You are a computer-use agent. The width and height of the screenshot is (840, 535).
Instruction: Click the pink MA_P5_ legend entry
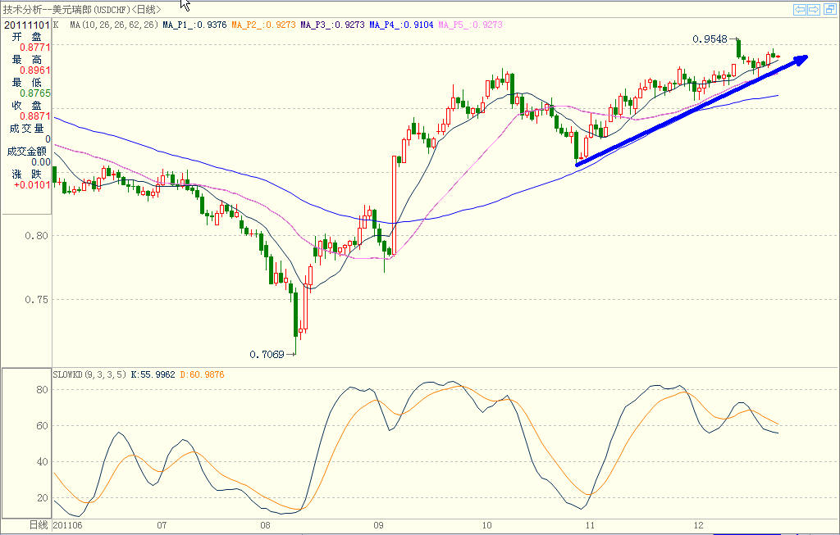[x=470, y=25]
